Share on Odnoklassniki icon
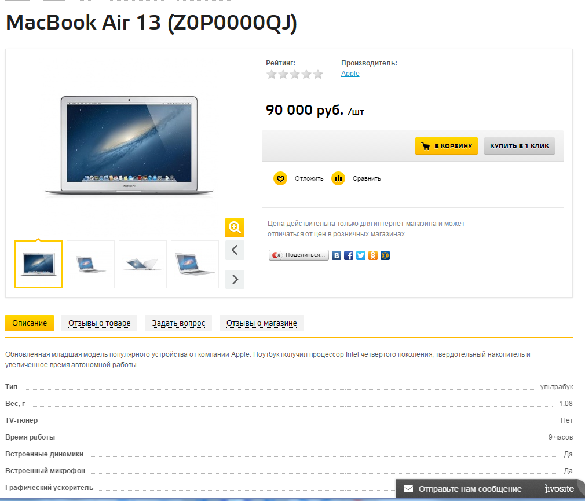Image resolution: width=585 pixels, height=501 pixels. tap(372, 255)
